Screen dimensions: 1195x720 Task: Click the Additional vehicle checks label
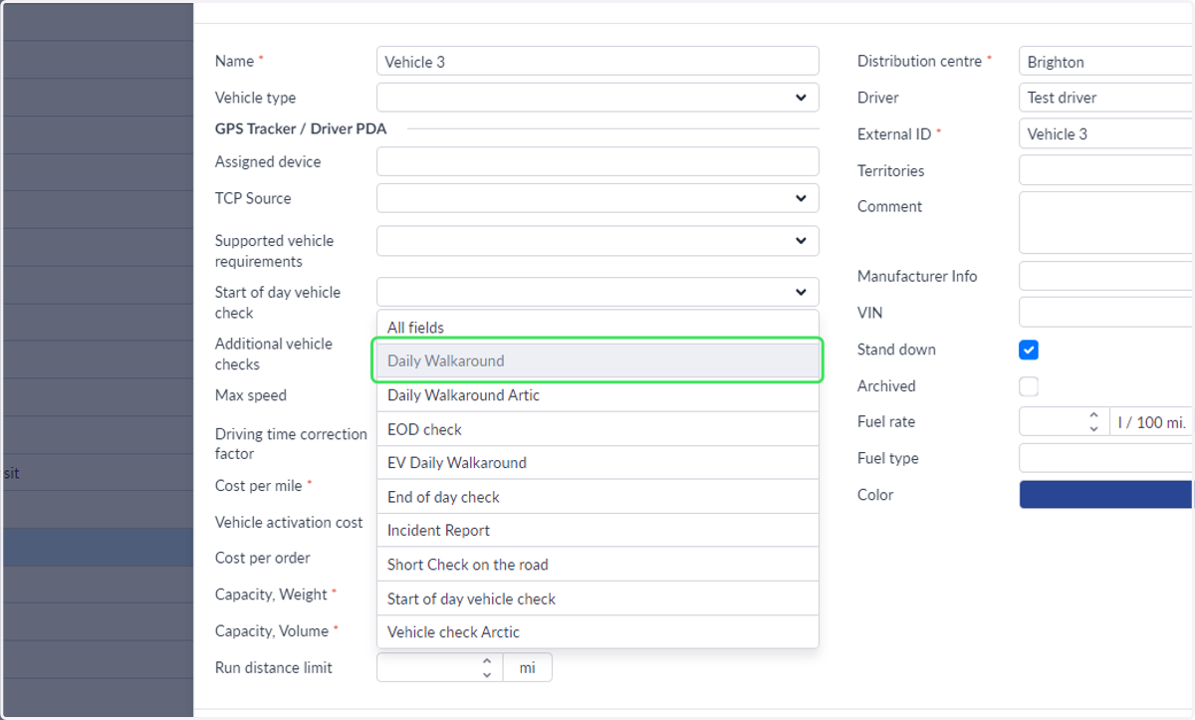(274, 354)
